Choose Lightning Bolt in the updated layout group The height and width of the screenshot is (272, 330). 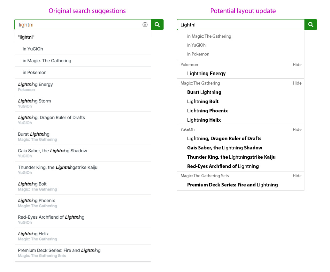click(x=203, y=102)
